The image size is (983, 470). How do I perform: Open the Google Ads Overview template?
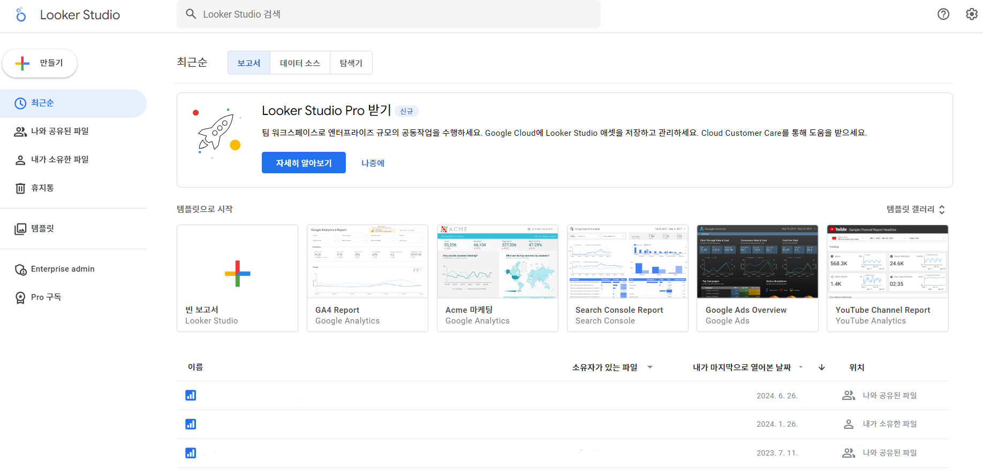pyautogui.click(x=758, y=278)
